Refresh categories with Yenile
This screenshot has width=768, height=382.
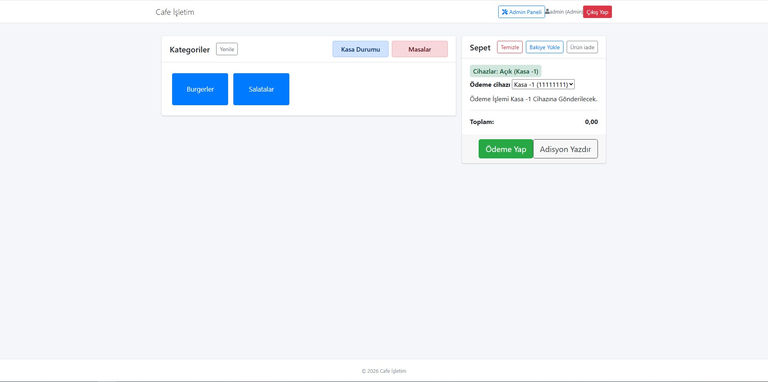coord(227,49)
